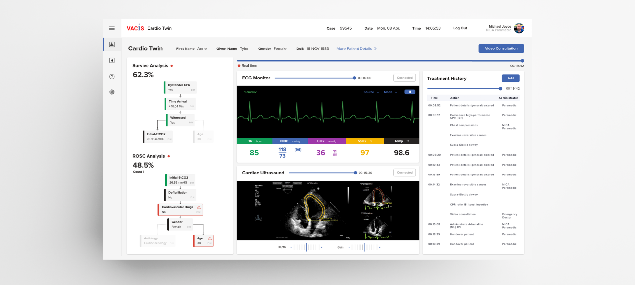Increase ultrasound depth with plus icon
The image size is (635, 285).
point(321,247)
